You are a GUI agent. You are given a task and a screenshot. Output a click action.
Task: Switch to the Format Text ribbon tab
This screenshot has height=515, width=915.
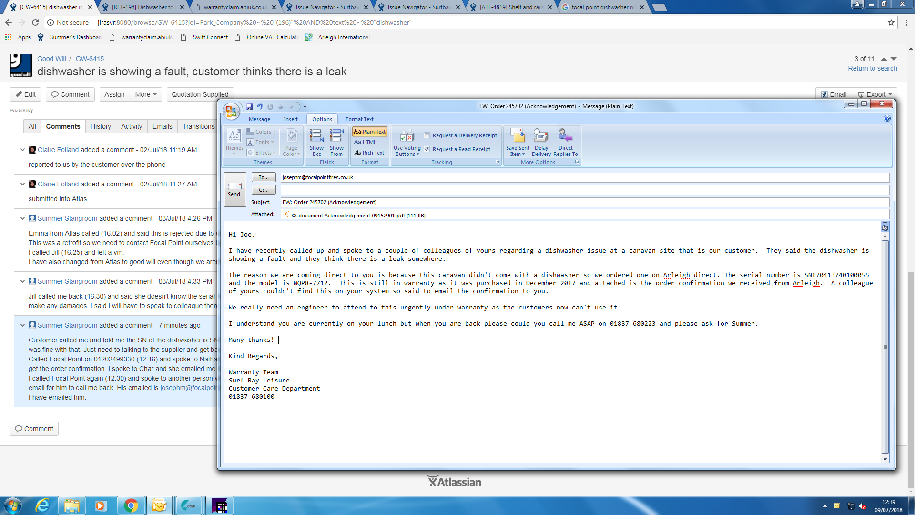click(x=359, y=119)
